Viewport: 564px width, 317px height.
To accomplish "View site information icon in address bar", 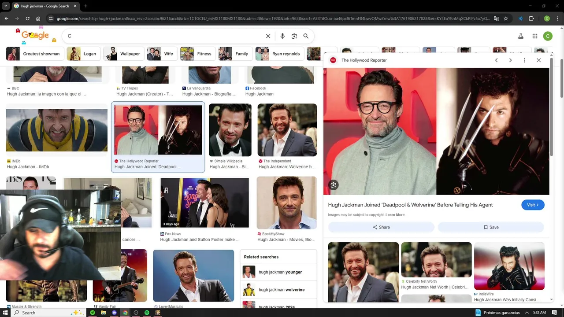I will tap(51, 18).
